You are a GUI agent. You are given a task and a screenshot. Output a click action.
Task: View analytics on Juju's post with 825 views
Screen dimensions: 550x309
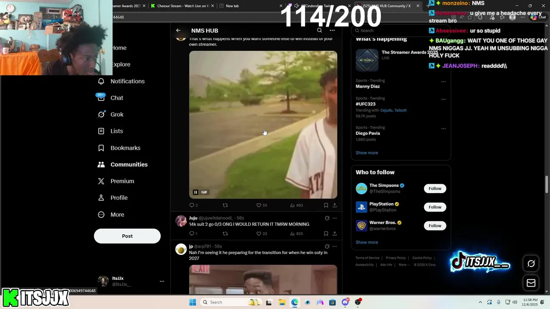pyautogui.click(x=296, y=233)
